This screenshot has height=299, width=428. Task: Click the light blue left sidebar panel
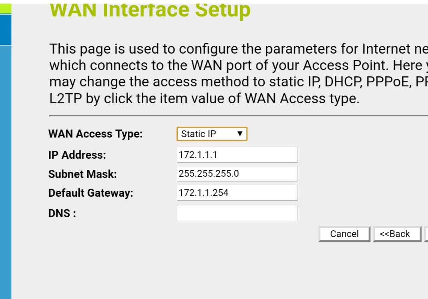(x=6, y=172)
